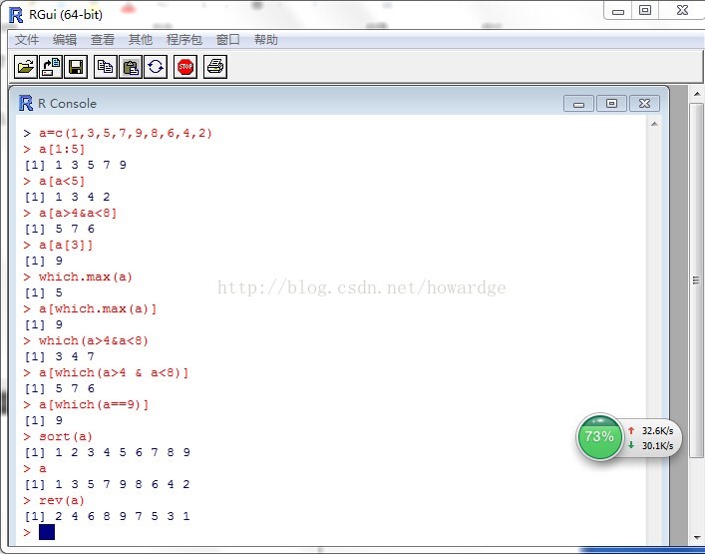Click the RGui outer scrollbar thumb

[697, 279]
